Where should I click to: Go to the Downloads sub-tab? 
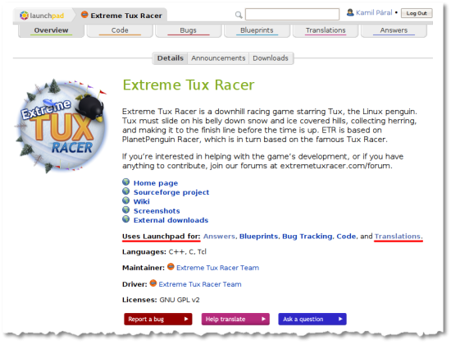pos(271,58)
